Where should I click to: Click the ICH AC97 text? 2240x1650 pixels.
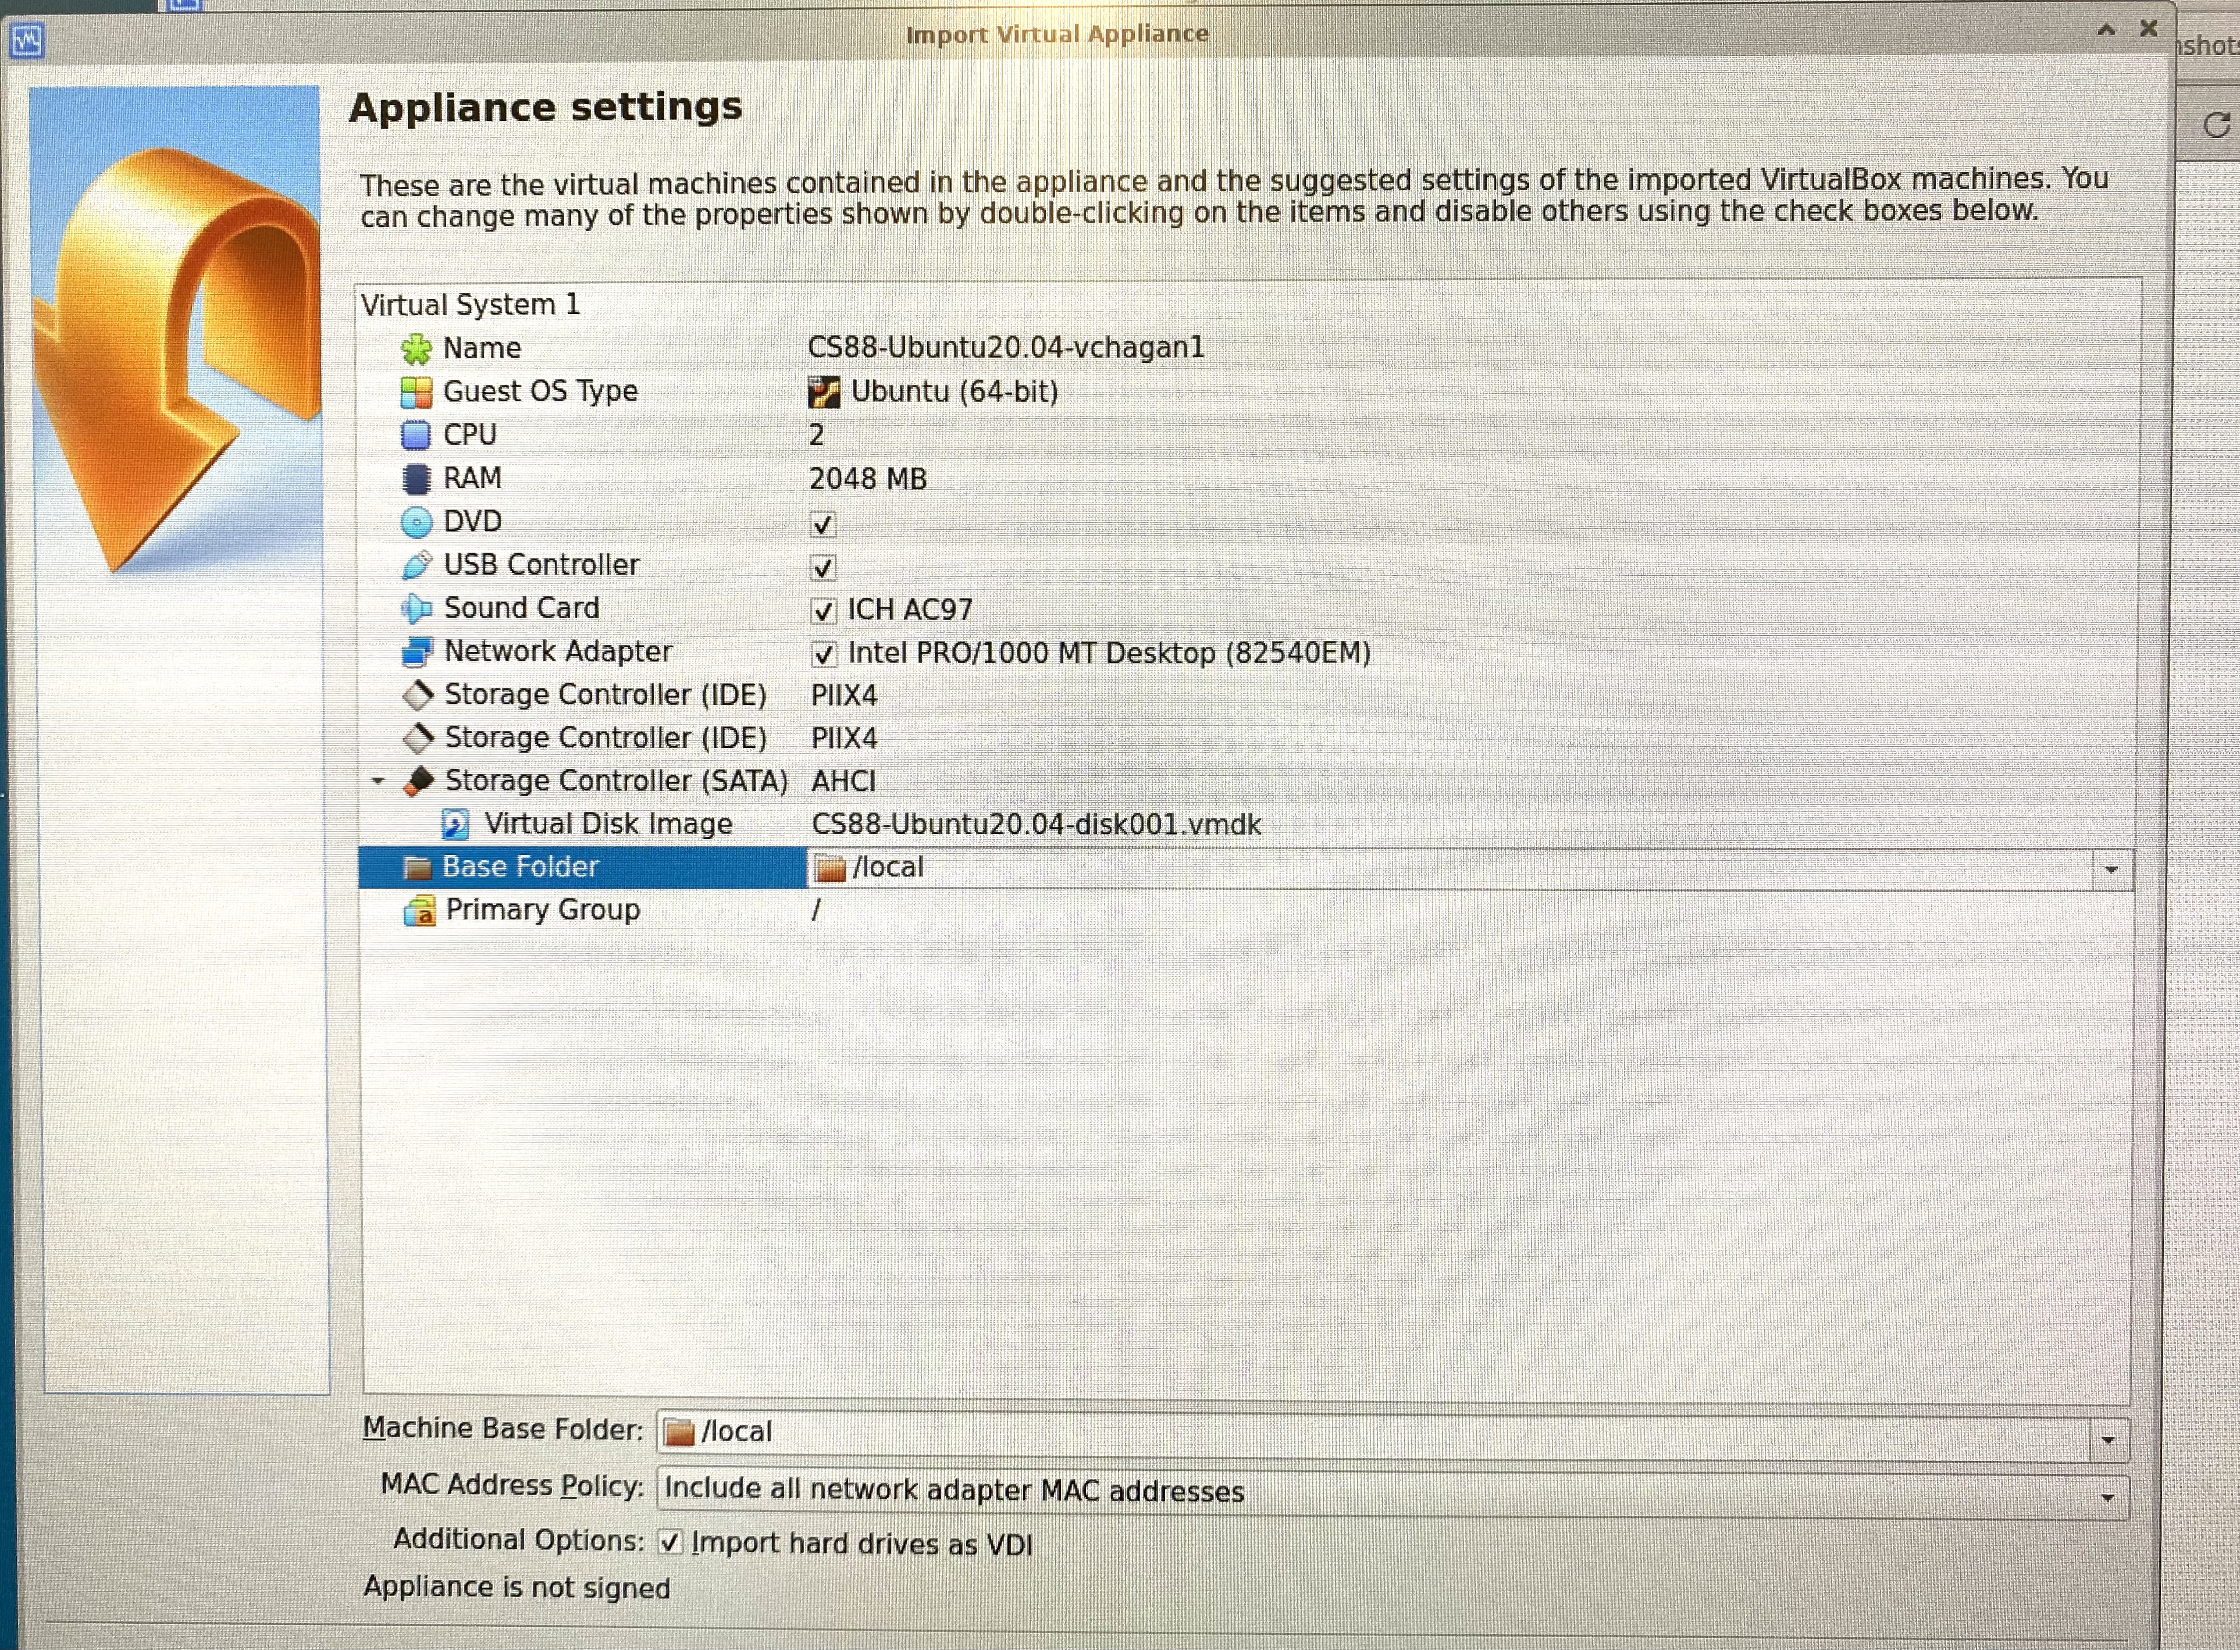point(910,610)
